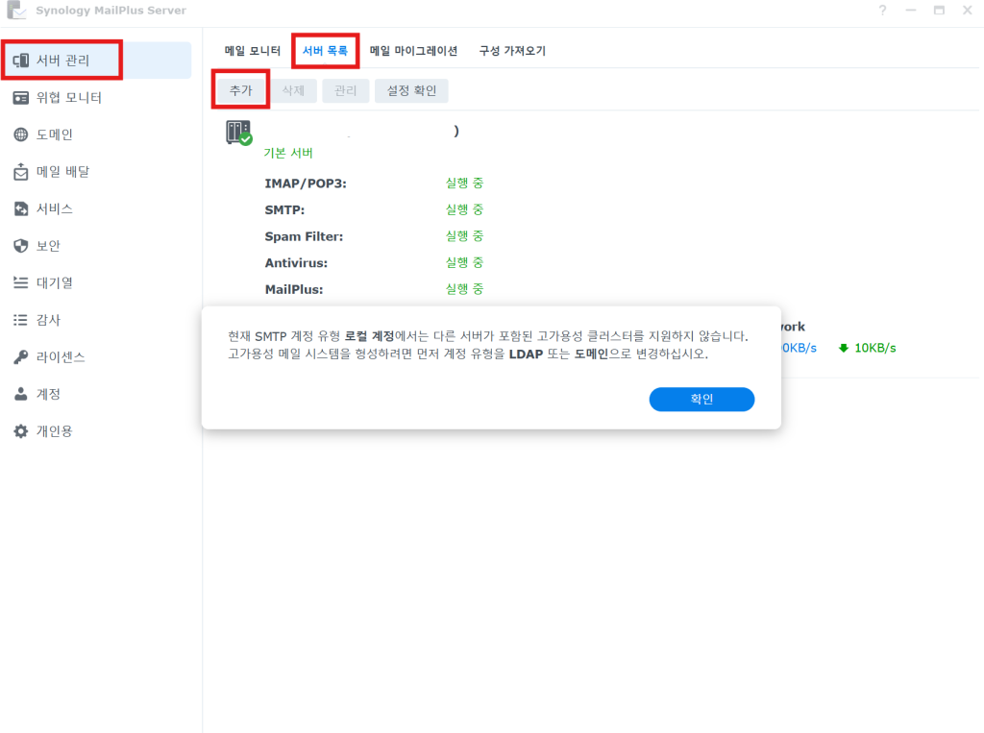Viewport: 984px width, 733px height.
Task: Minimize the MailPlus Server window
Action: click(x=911, y=10)
